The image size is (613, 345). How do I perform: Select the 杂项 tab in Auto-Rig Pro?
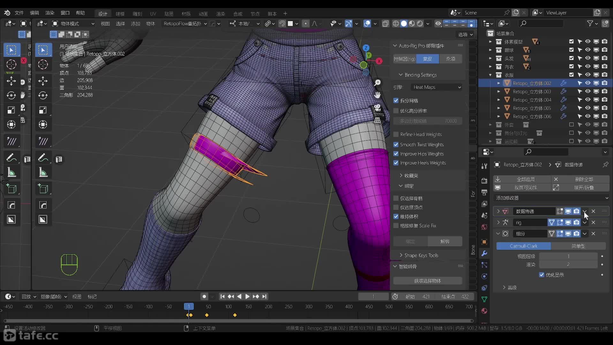click(450, 59)
